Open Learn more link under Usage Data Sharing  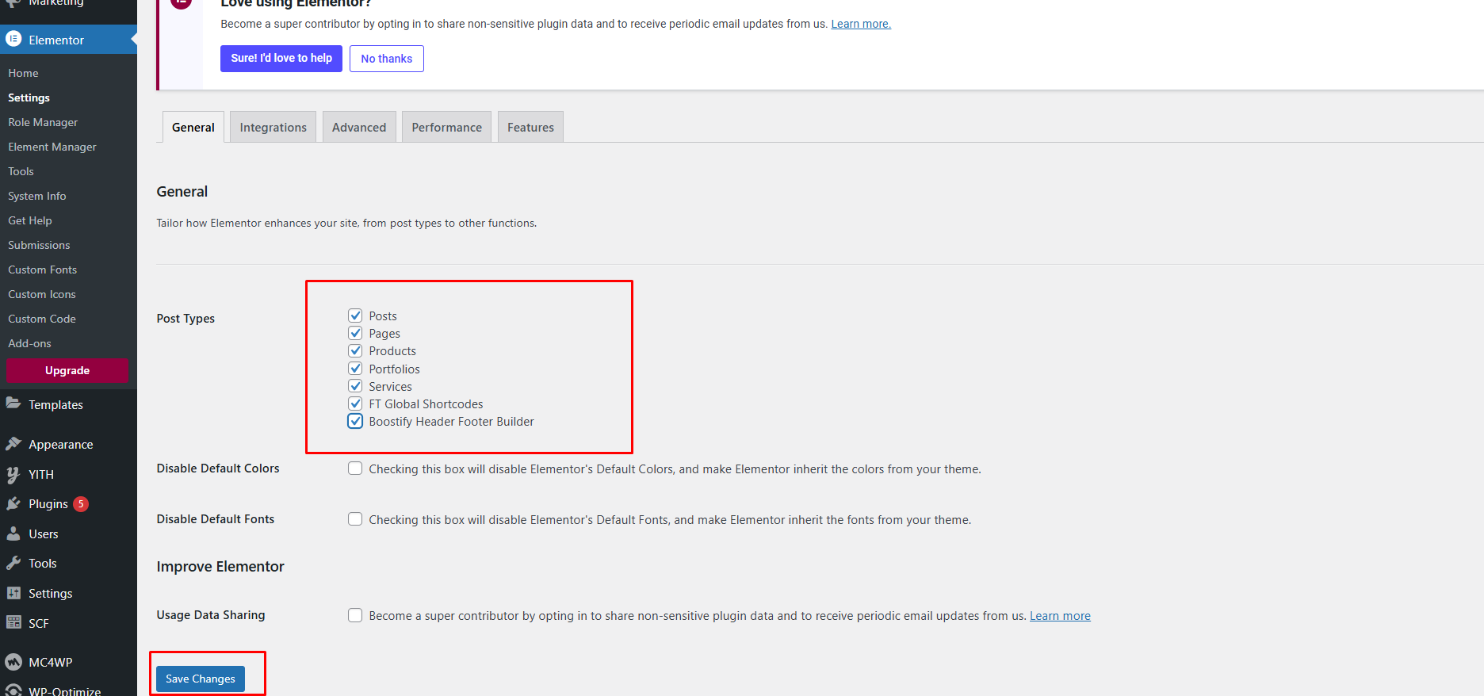click(1060, 616)
